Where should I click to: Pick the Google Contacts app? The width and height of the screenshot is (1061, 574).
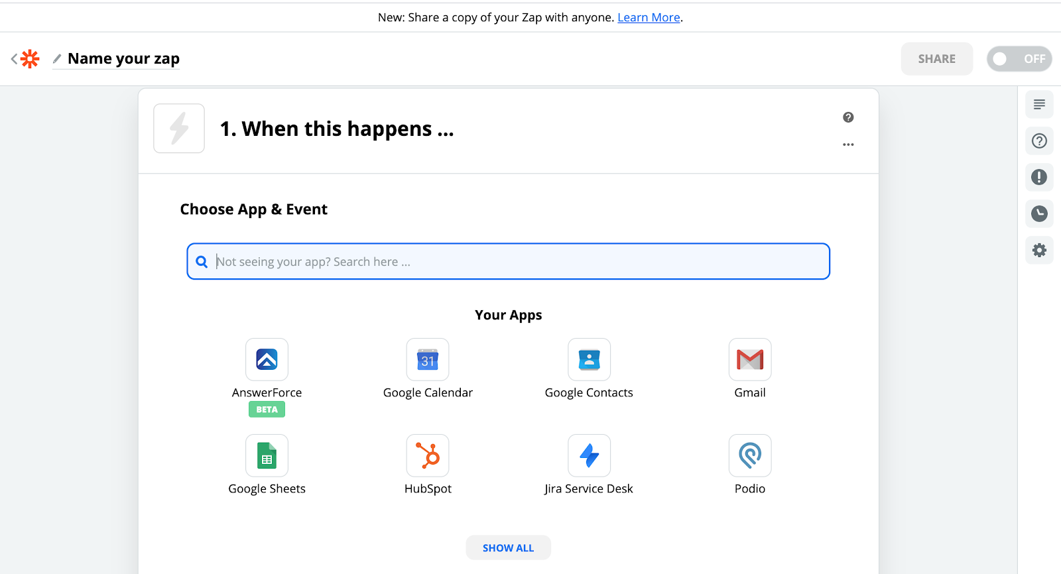pyautogui.click(x=589, y=360)
